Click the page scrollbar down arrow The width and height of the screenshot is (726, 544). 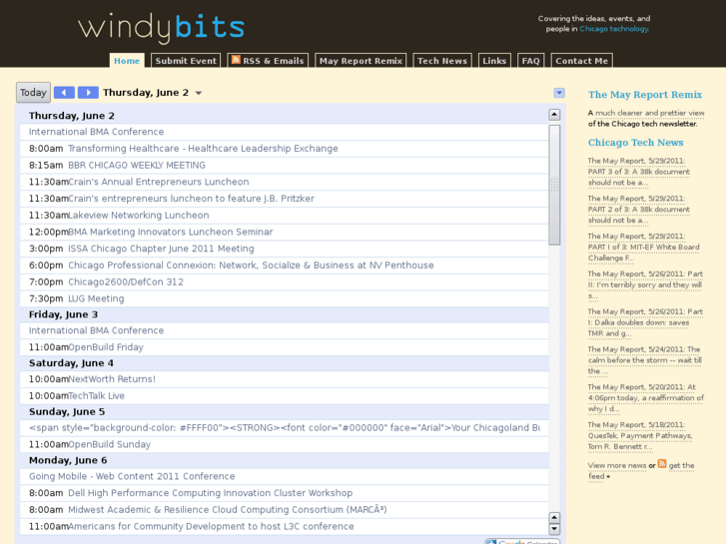(x=554, y=529)
